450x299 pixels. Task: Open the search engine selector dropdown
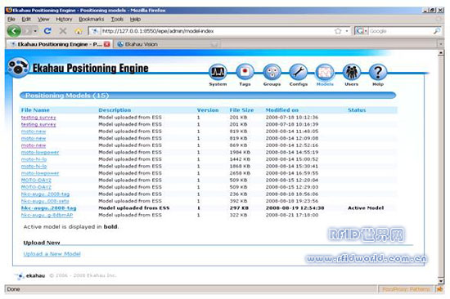362,31
